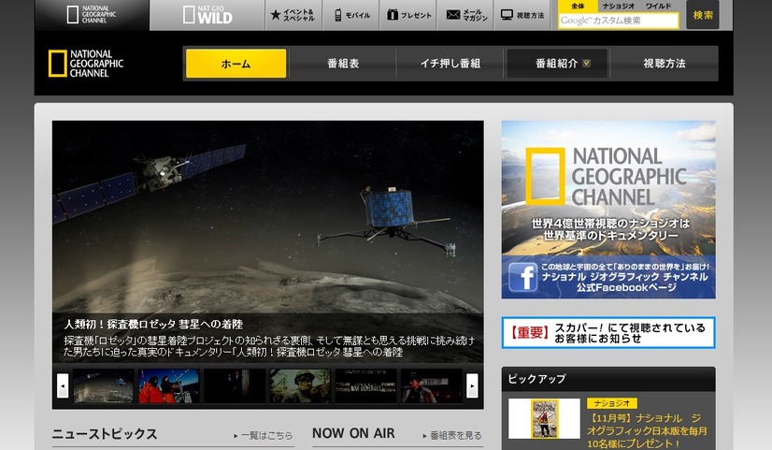Click the ナショジオ yellow tag in pickup

click(x=612, y=403)
